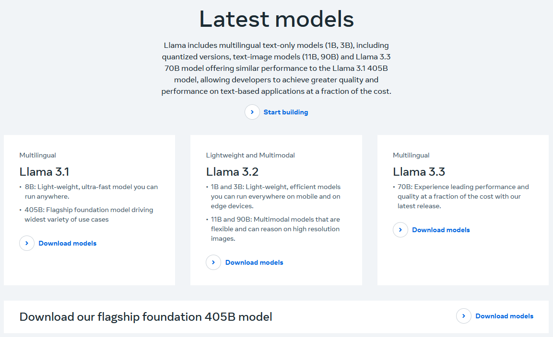Click the arrow icon beside Start building
553x337 pixels.
tap(252, 112)
